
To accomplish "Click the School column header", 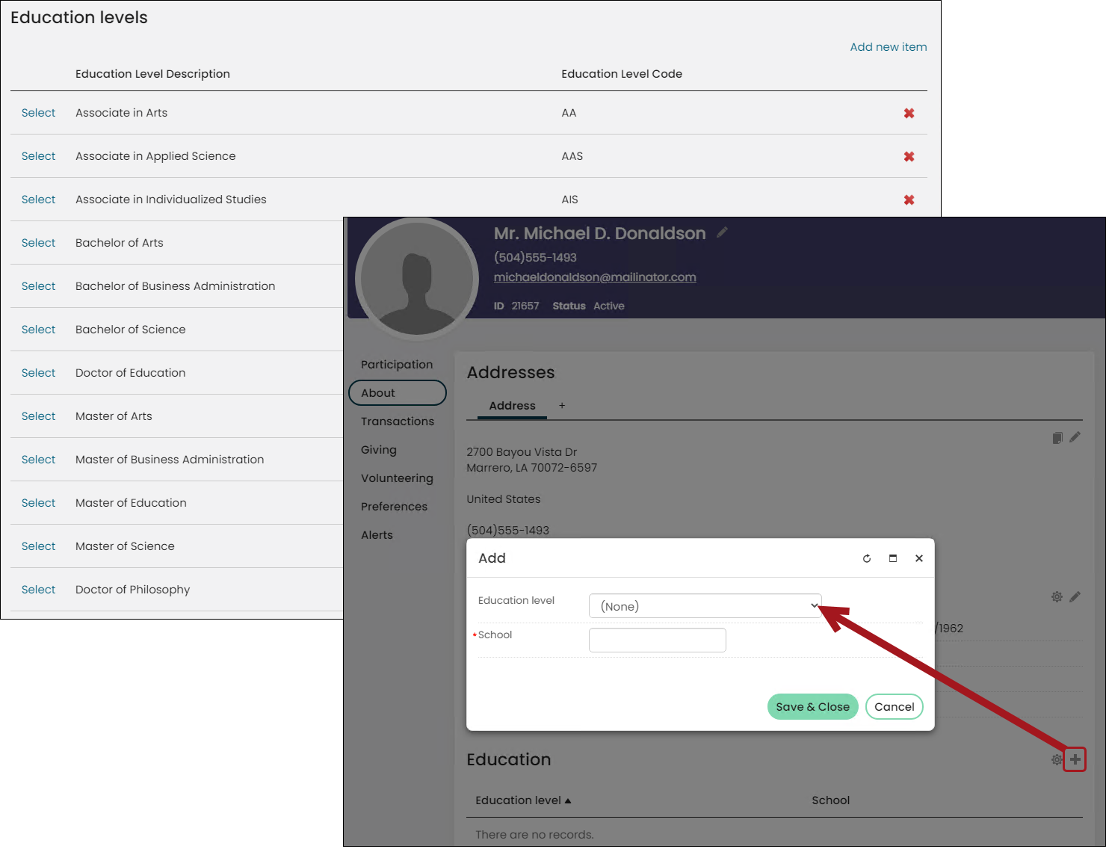I will point(830,800).
